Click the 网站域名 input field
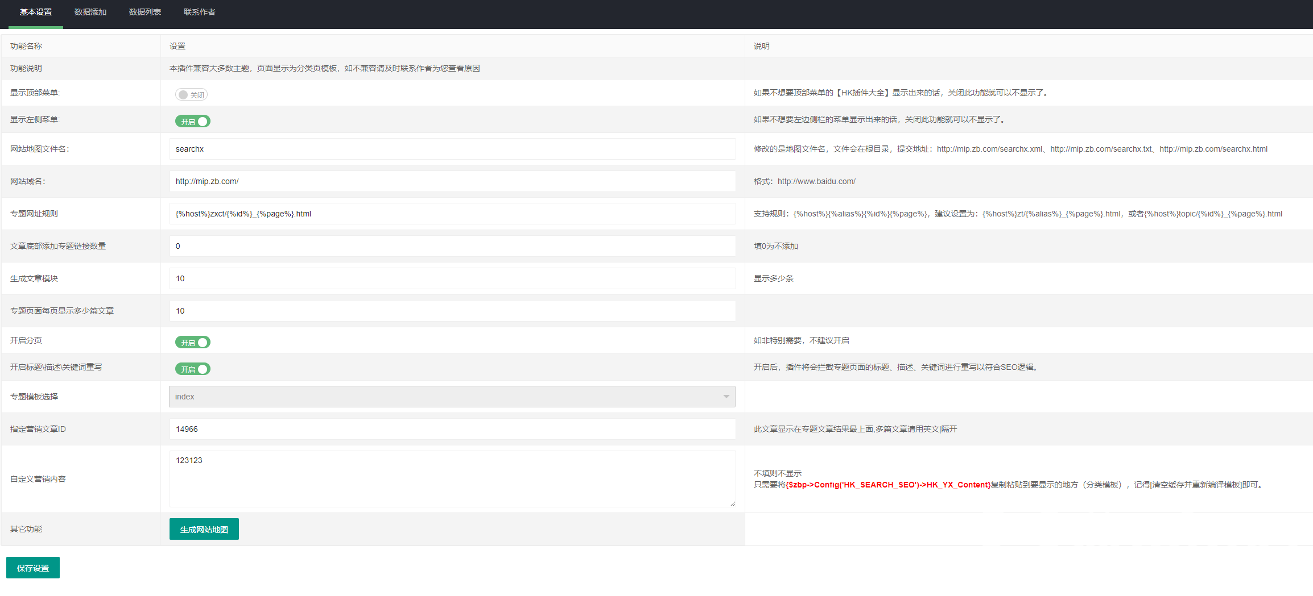Image resolution: width=1313 pixels, height=596 pixels. coord(452,181)
